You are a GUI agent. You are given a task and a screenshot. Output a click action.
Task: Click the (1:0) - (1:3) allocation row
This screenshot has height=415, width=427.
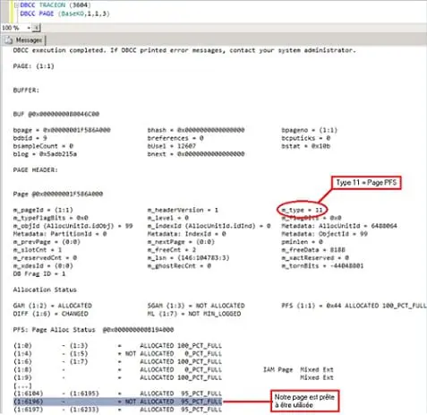[x=117, y=346]
